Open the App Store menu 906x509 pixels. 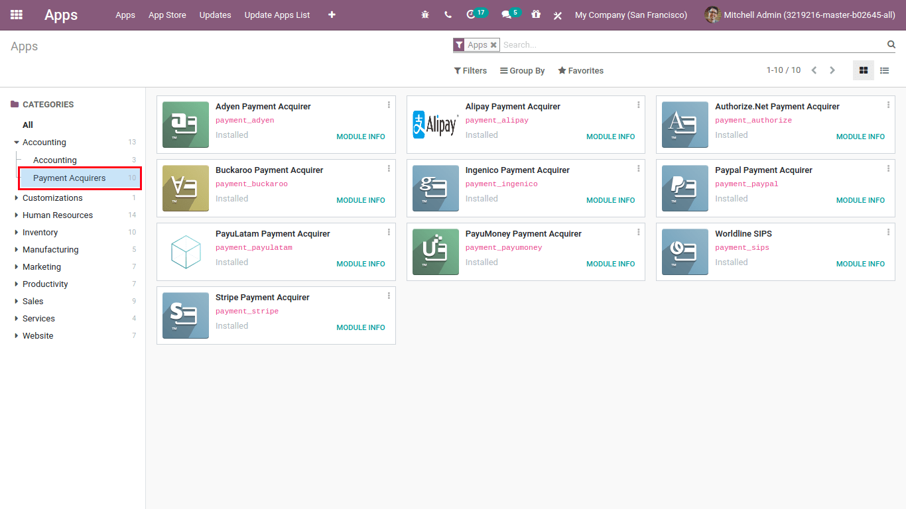pos(167,15)
